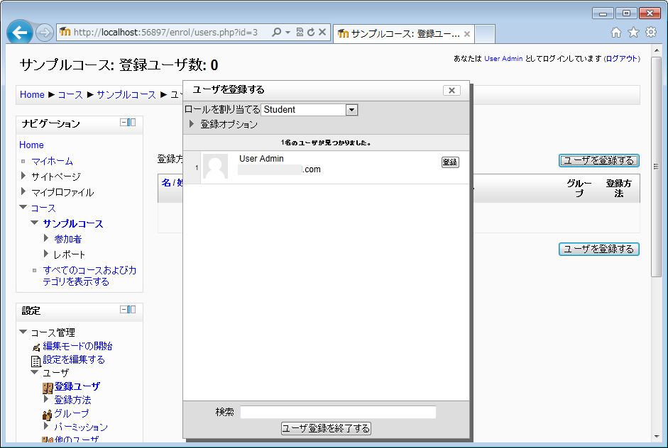Screen dimensions: 668x448
Task: Open a new blank browser tab
Action: pos(484,33)
